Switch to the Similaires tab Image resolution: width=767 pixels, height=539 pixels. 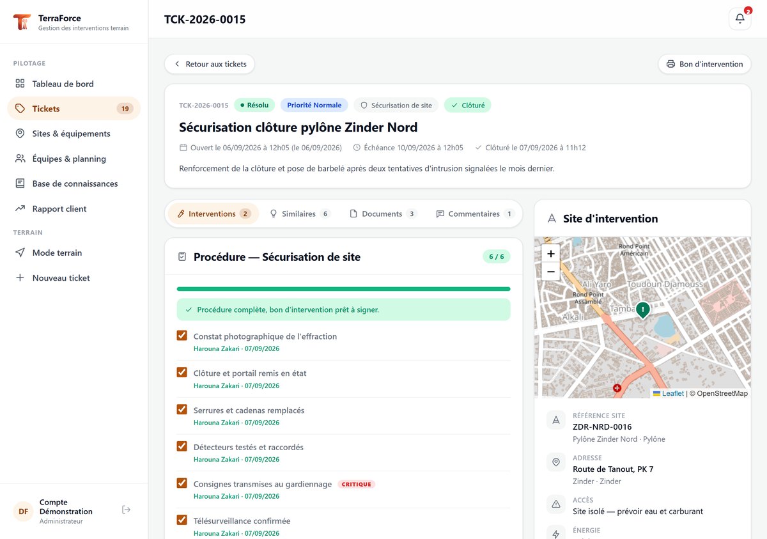[300, 214]
